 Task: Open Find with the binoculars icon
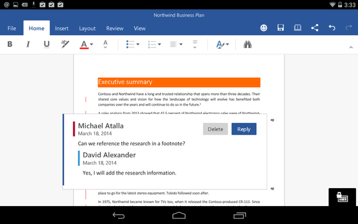point(248,44)
